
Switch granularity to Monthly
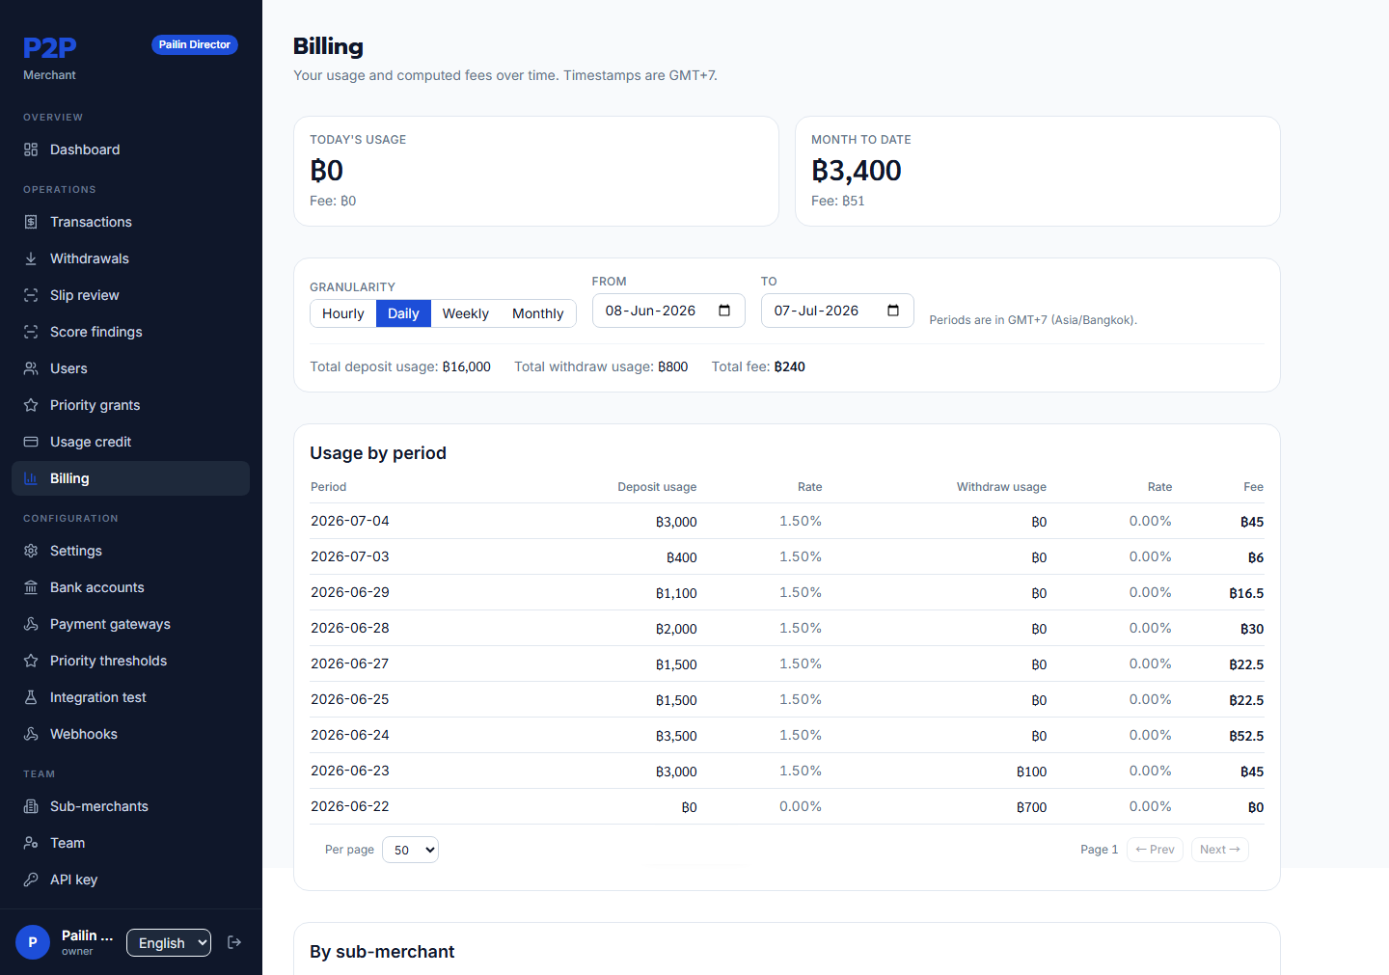pos(538,313)
